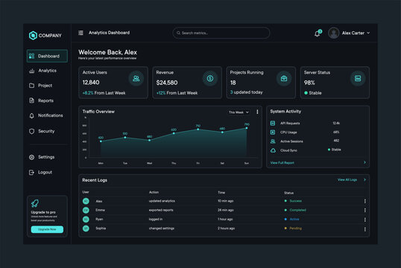This screenshot has width=401, height=268.
Task: Open the Dashboard menu item
Action: click(x=47, y=56)
